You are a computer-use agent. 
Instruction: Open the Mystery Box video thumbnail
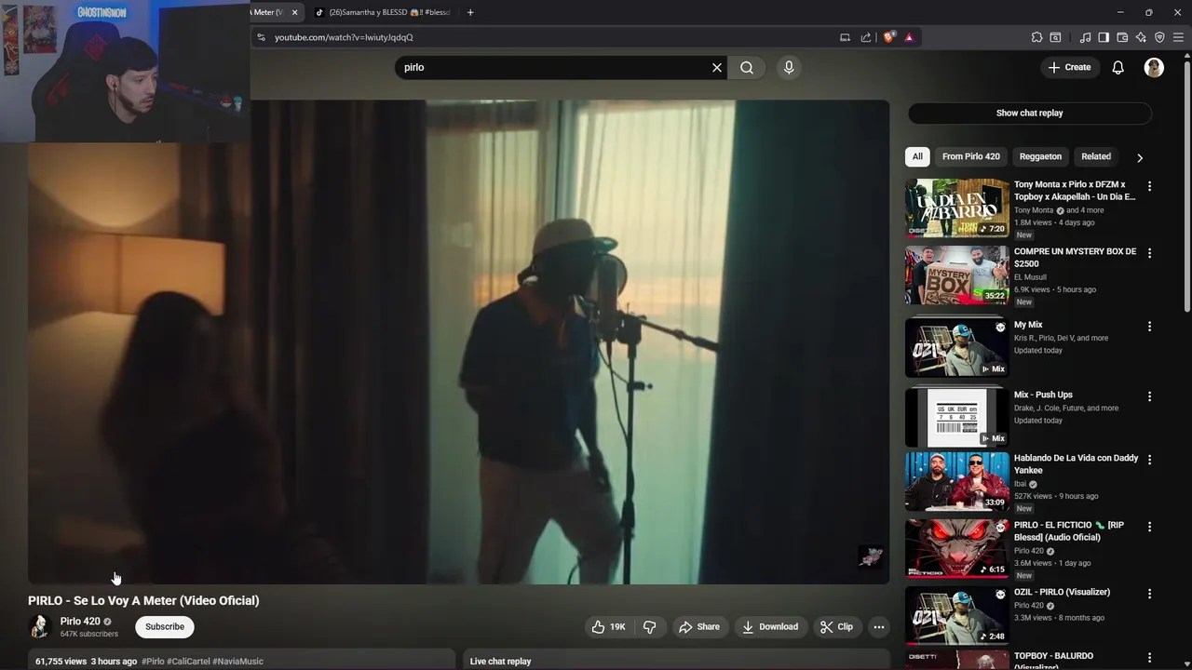[x=956, y=275]
